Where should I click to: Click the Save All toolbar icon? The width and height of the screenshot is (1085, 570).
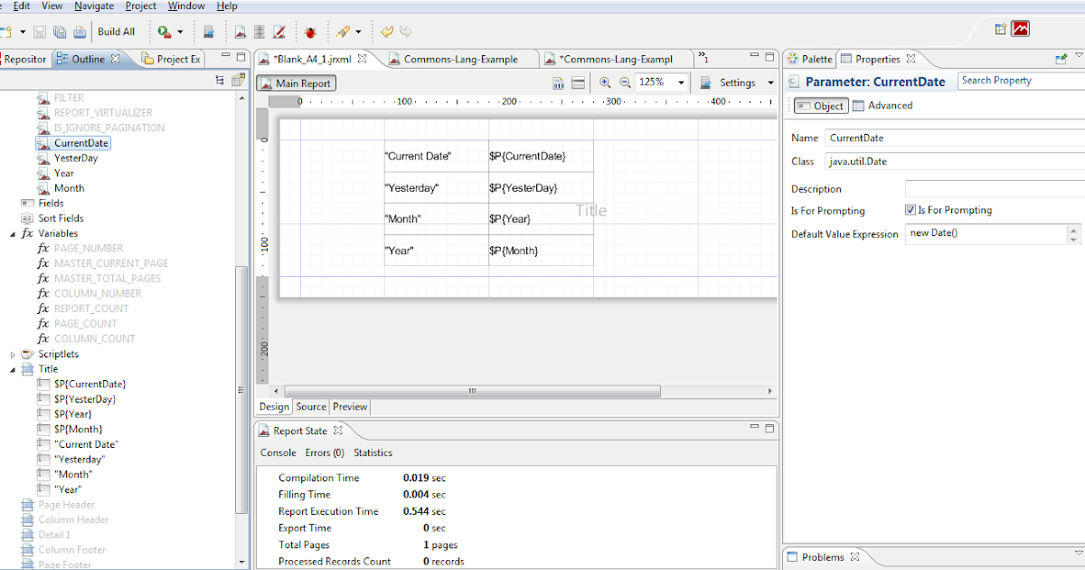[60, 30]
